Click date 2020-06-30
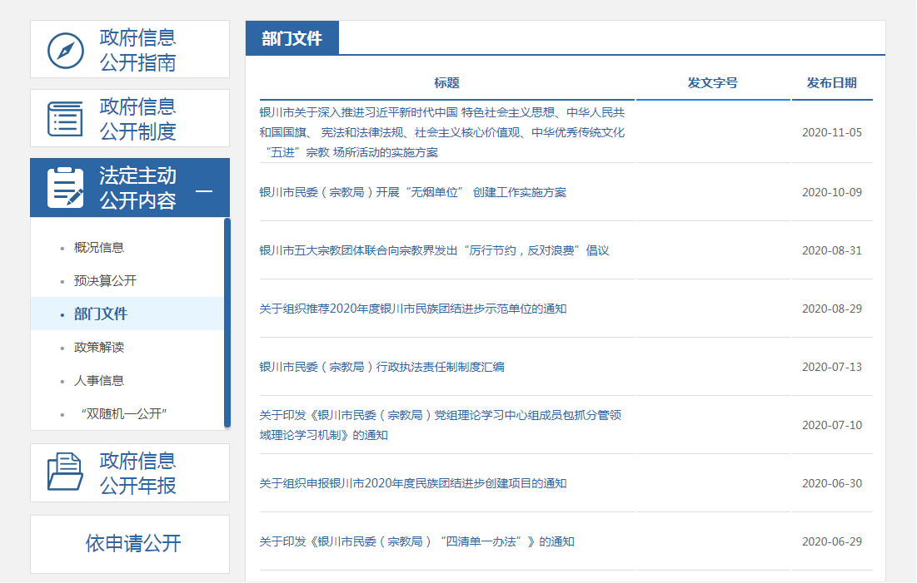Image resolution: width=917 pixels, height=583 pixels. pos(831,483)
